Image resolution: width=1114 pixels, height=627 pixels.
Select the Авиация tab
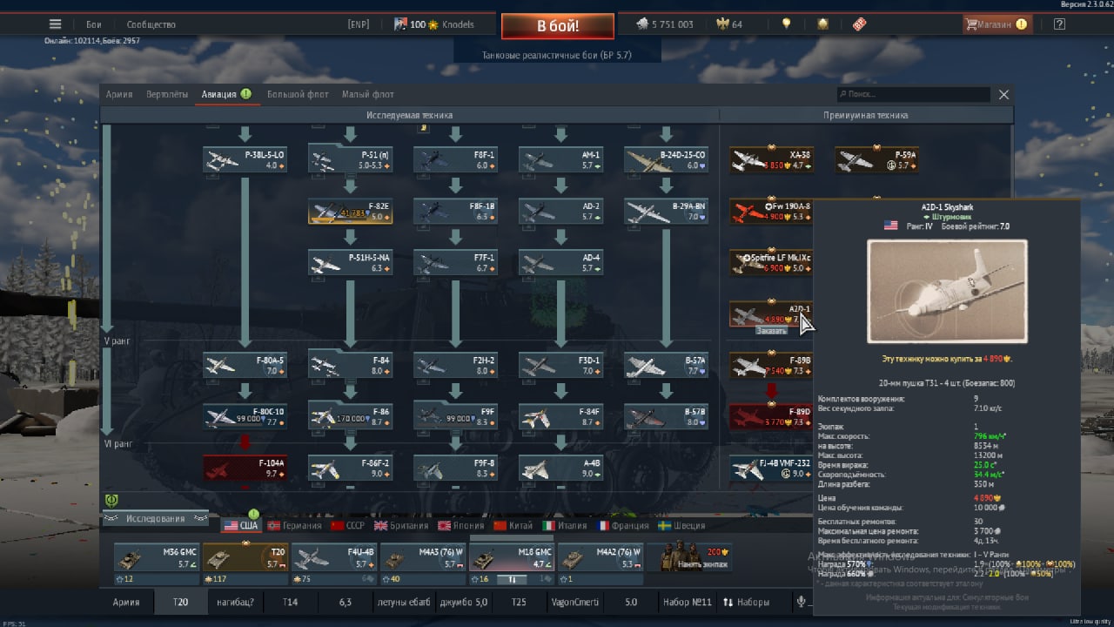tap(226, 94)
